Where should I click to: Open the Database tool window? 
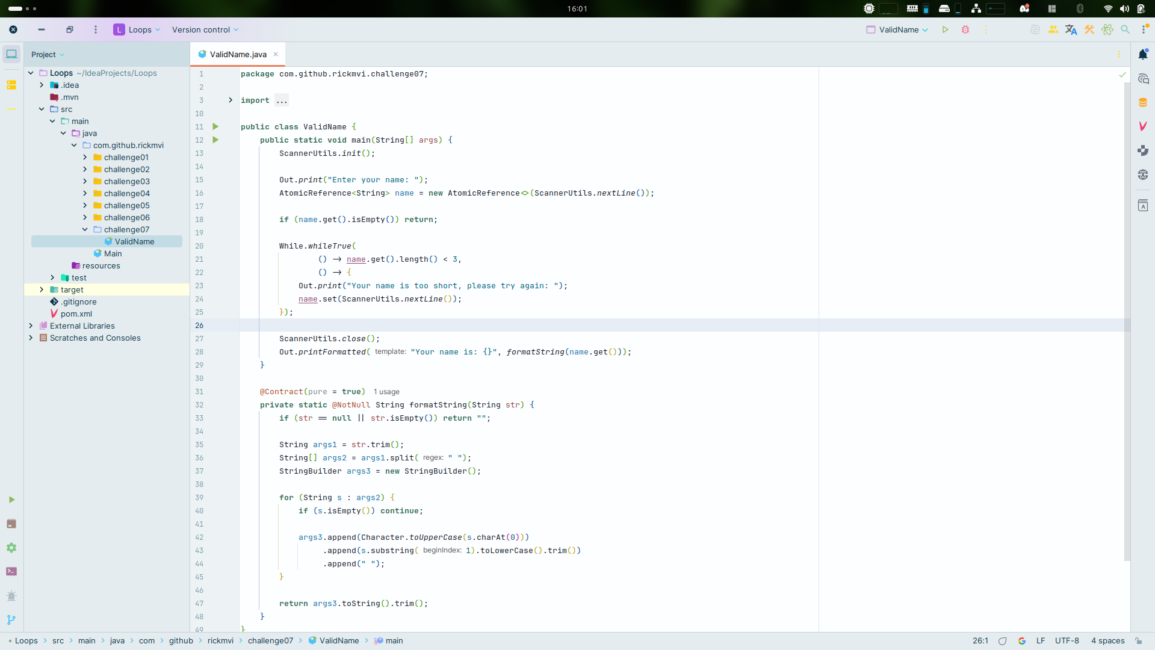click(1143, 102)
